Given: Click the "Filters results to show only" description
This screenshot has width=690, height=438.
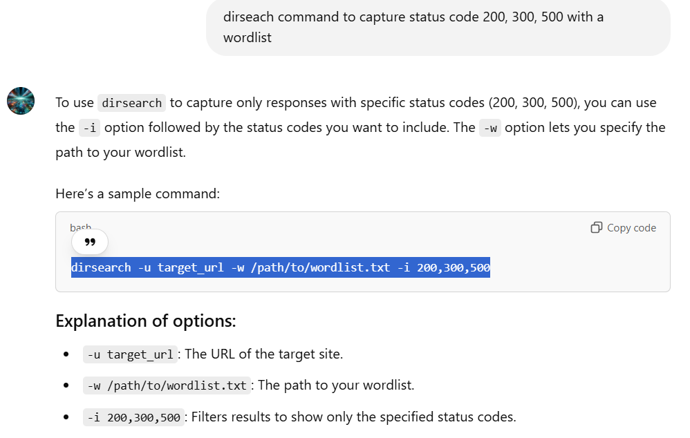Looking at the screenshot, I should tap(354, 417).
